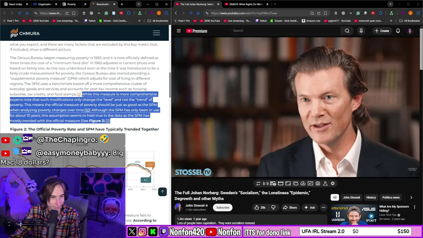Create a new YouTube upload
The image size is (423, 238).
382,31
